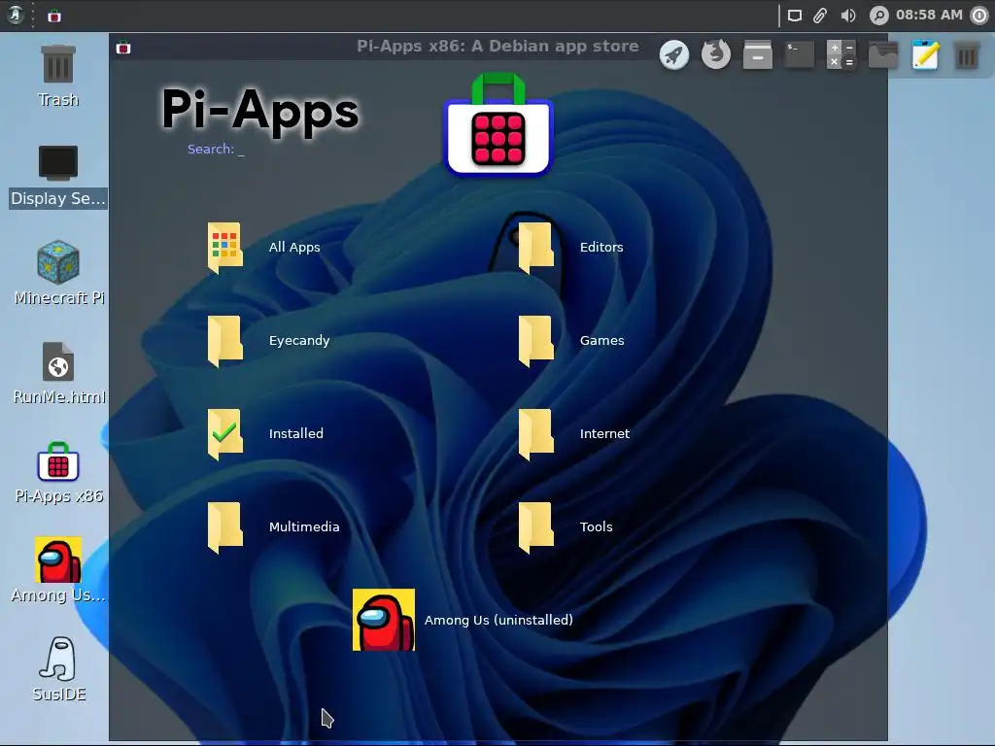Image resolution: width=995 pixels, height=746 pixels.
Task: Click the magnifier search icon in the tray
Action: (878, 16)
